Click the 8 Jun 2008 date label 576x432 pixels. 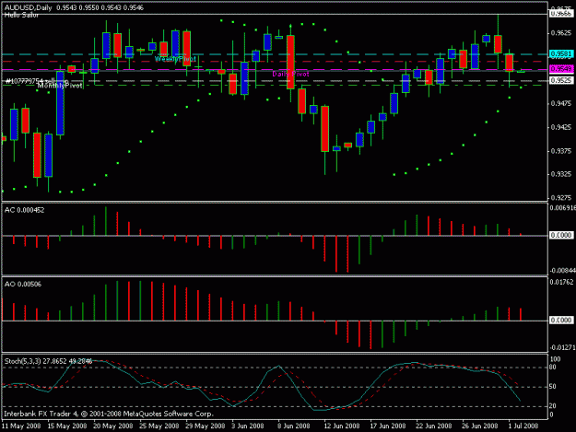point(293,426)
